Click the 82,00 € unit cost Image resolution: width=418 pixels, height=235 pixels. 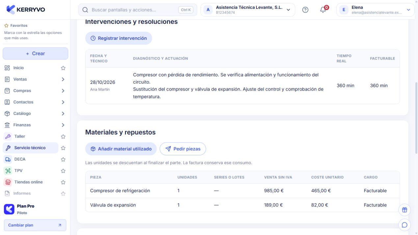coord(320,205)
